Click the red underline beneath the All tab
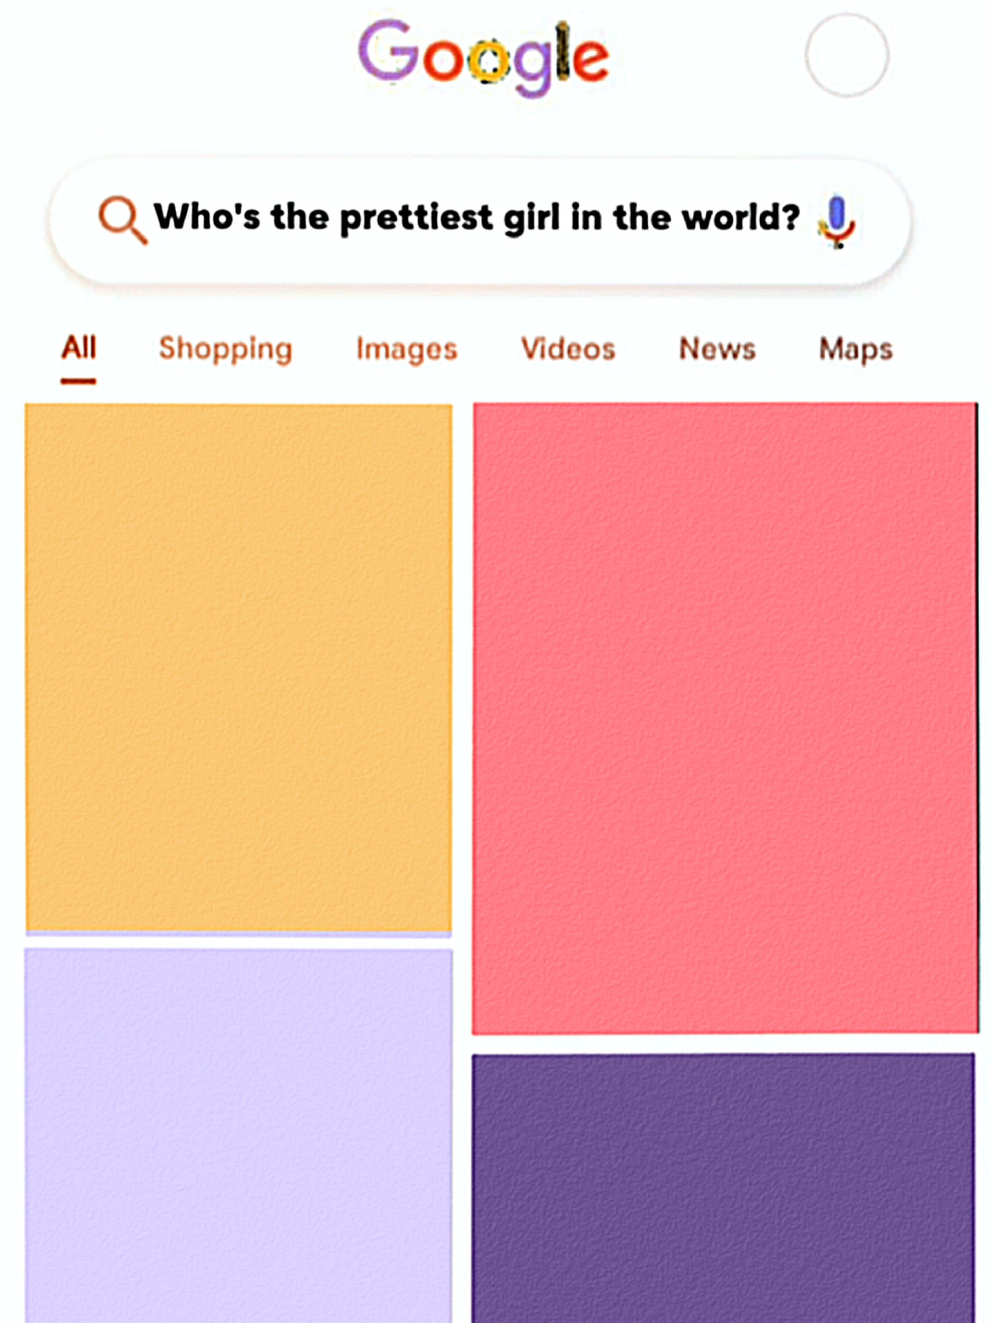This screenshot has height=1323, width=991. (x=78, y=381)
